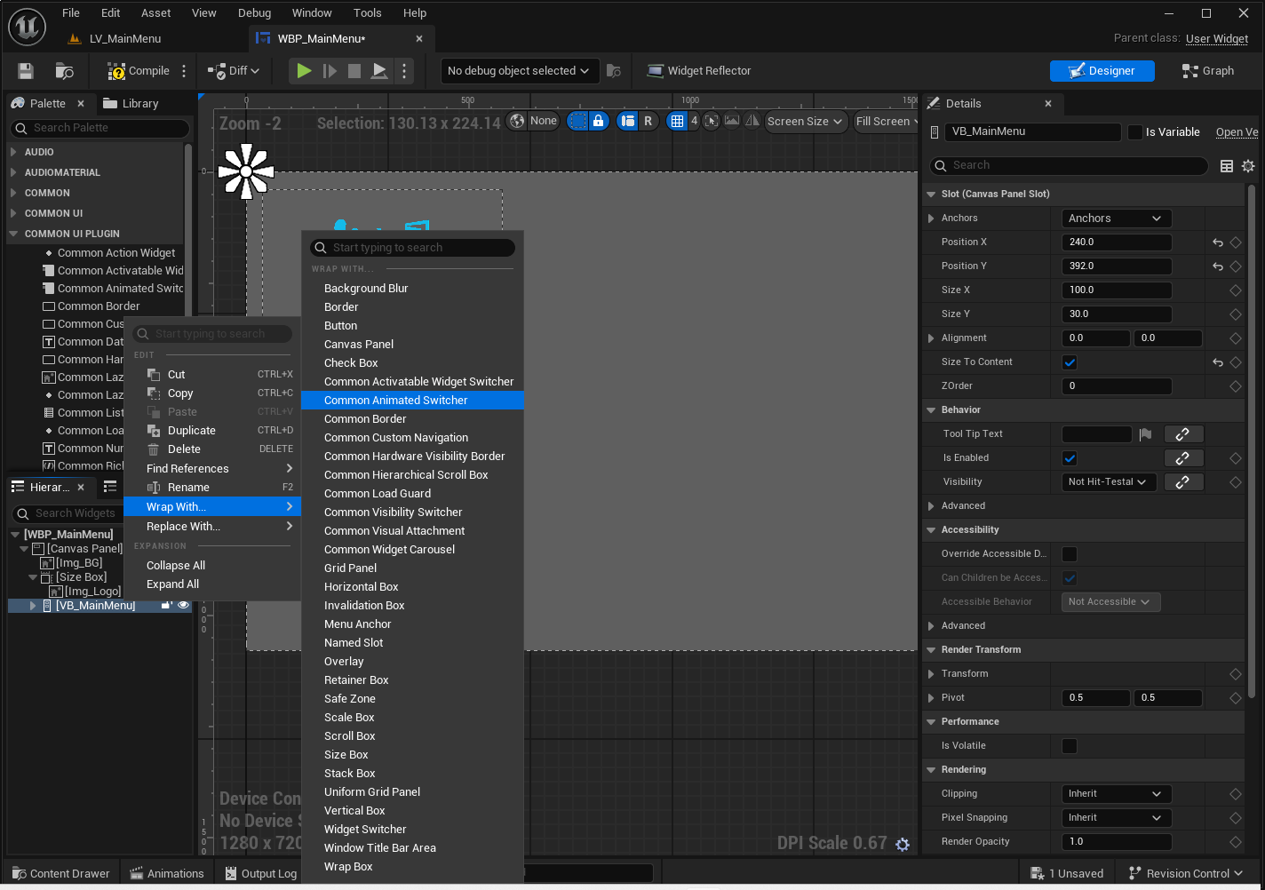Click the Wrap With search field

click(x=412, y=248)
